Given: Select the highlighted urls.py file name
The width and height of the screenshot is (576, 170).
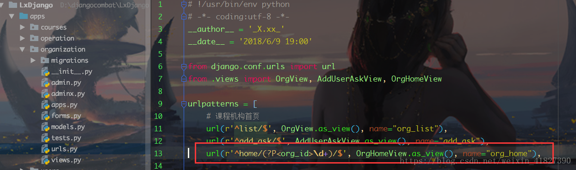Looking at the screenshot, I should pos(64,149).
